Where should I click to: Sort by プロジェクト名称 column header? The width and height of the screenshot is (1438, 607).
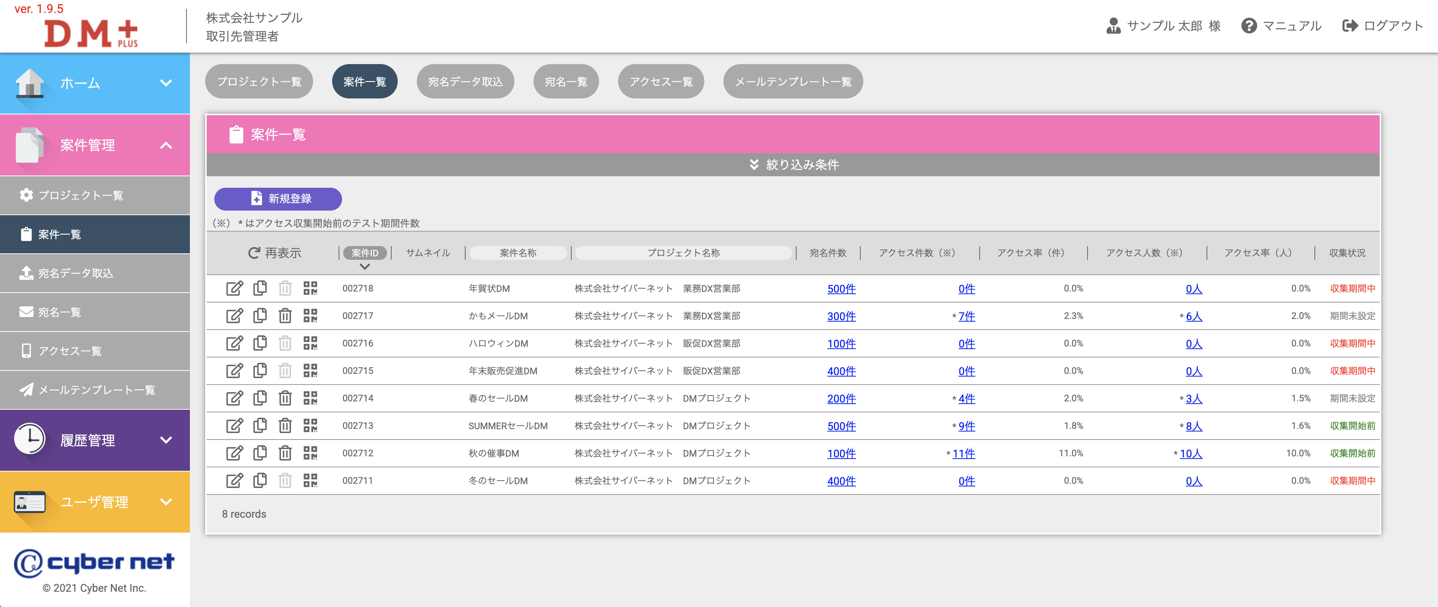683,253
